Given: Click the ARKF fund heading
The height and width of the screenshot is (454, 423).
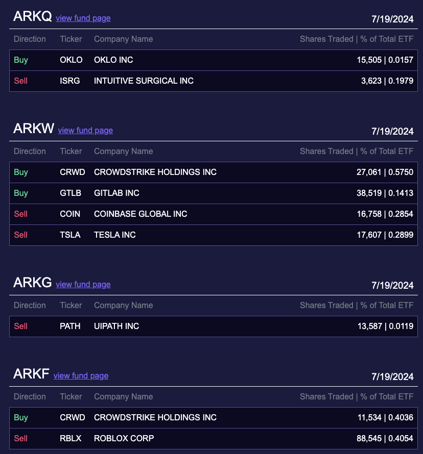Looking at the screenshot, I should 31,373.
